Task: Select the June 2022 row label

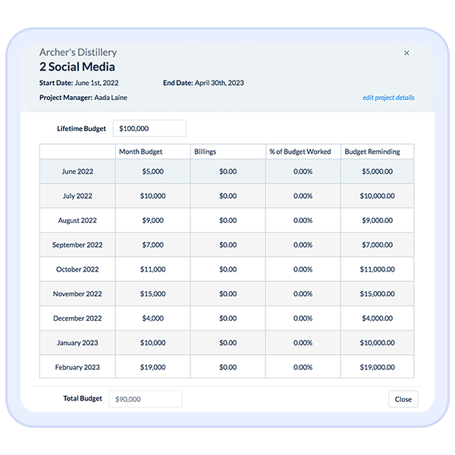Action: click(x=77, y=171)
